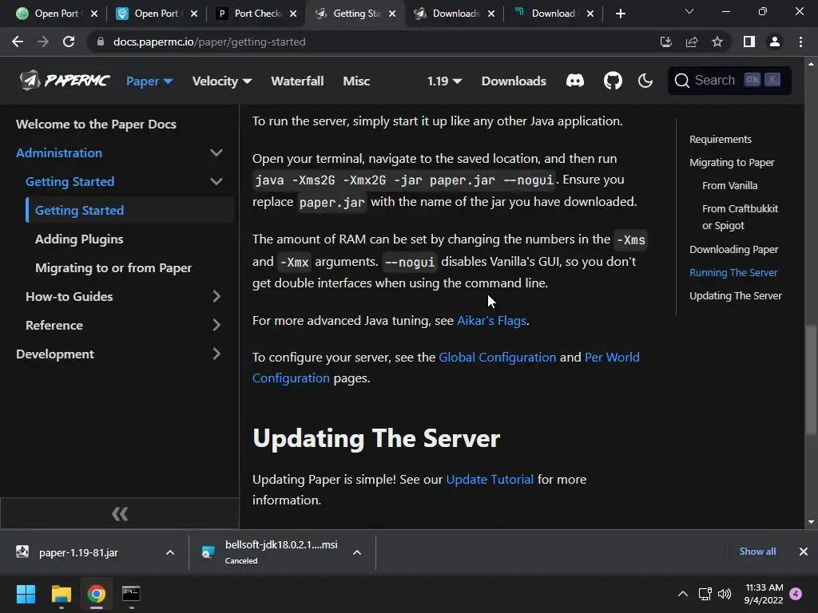Open Waterfall nav item
The height and width of the screenshot is (613, 818).
[297, 81]
